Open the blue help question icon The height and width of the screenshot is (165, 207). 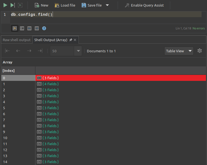click(44, 28)
